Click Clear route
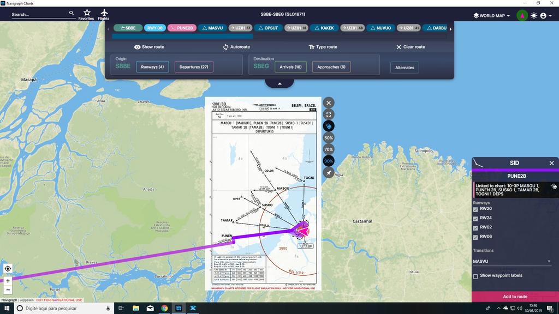The height and width of the screenshot is (314, 559). click(x=411, y=47)
